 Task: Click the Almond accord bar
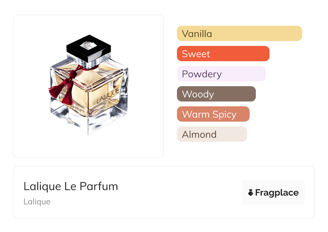212,134
